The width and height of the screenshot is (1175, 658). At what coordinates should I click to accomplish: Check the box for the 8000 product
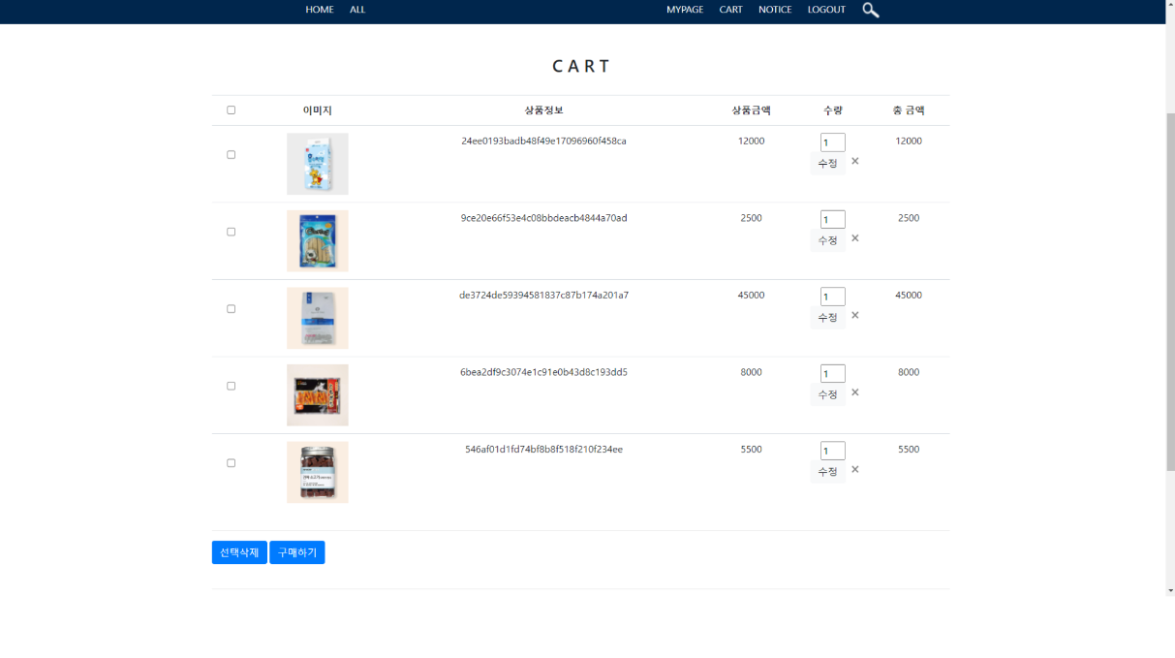pos(231,386)
